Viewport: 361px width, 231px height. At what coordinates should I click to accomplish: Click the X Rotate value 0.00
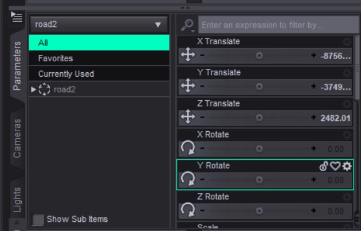336,149
